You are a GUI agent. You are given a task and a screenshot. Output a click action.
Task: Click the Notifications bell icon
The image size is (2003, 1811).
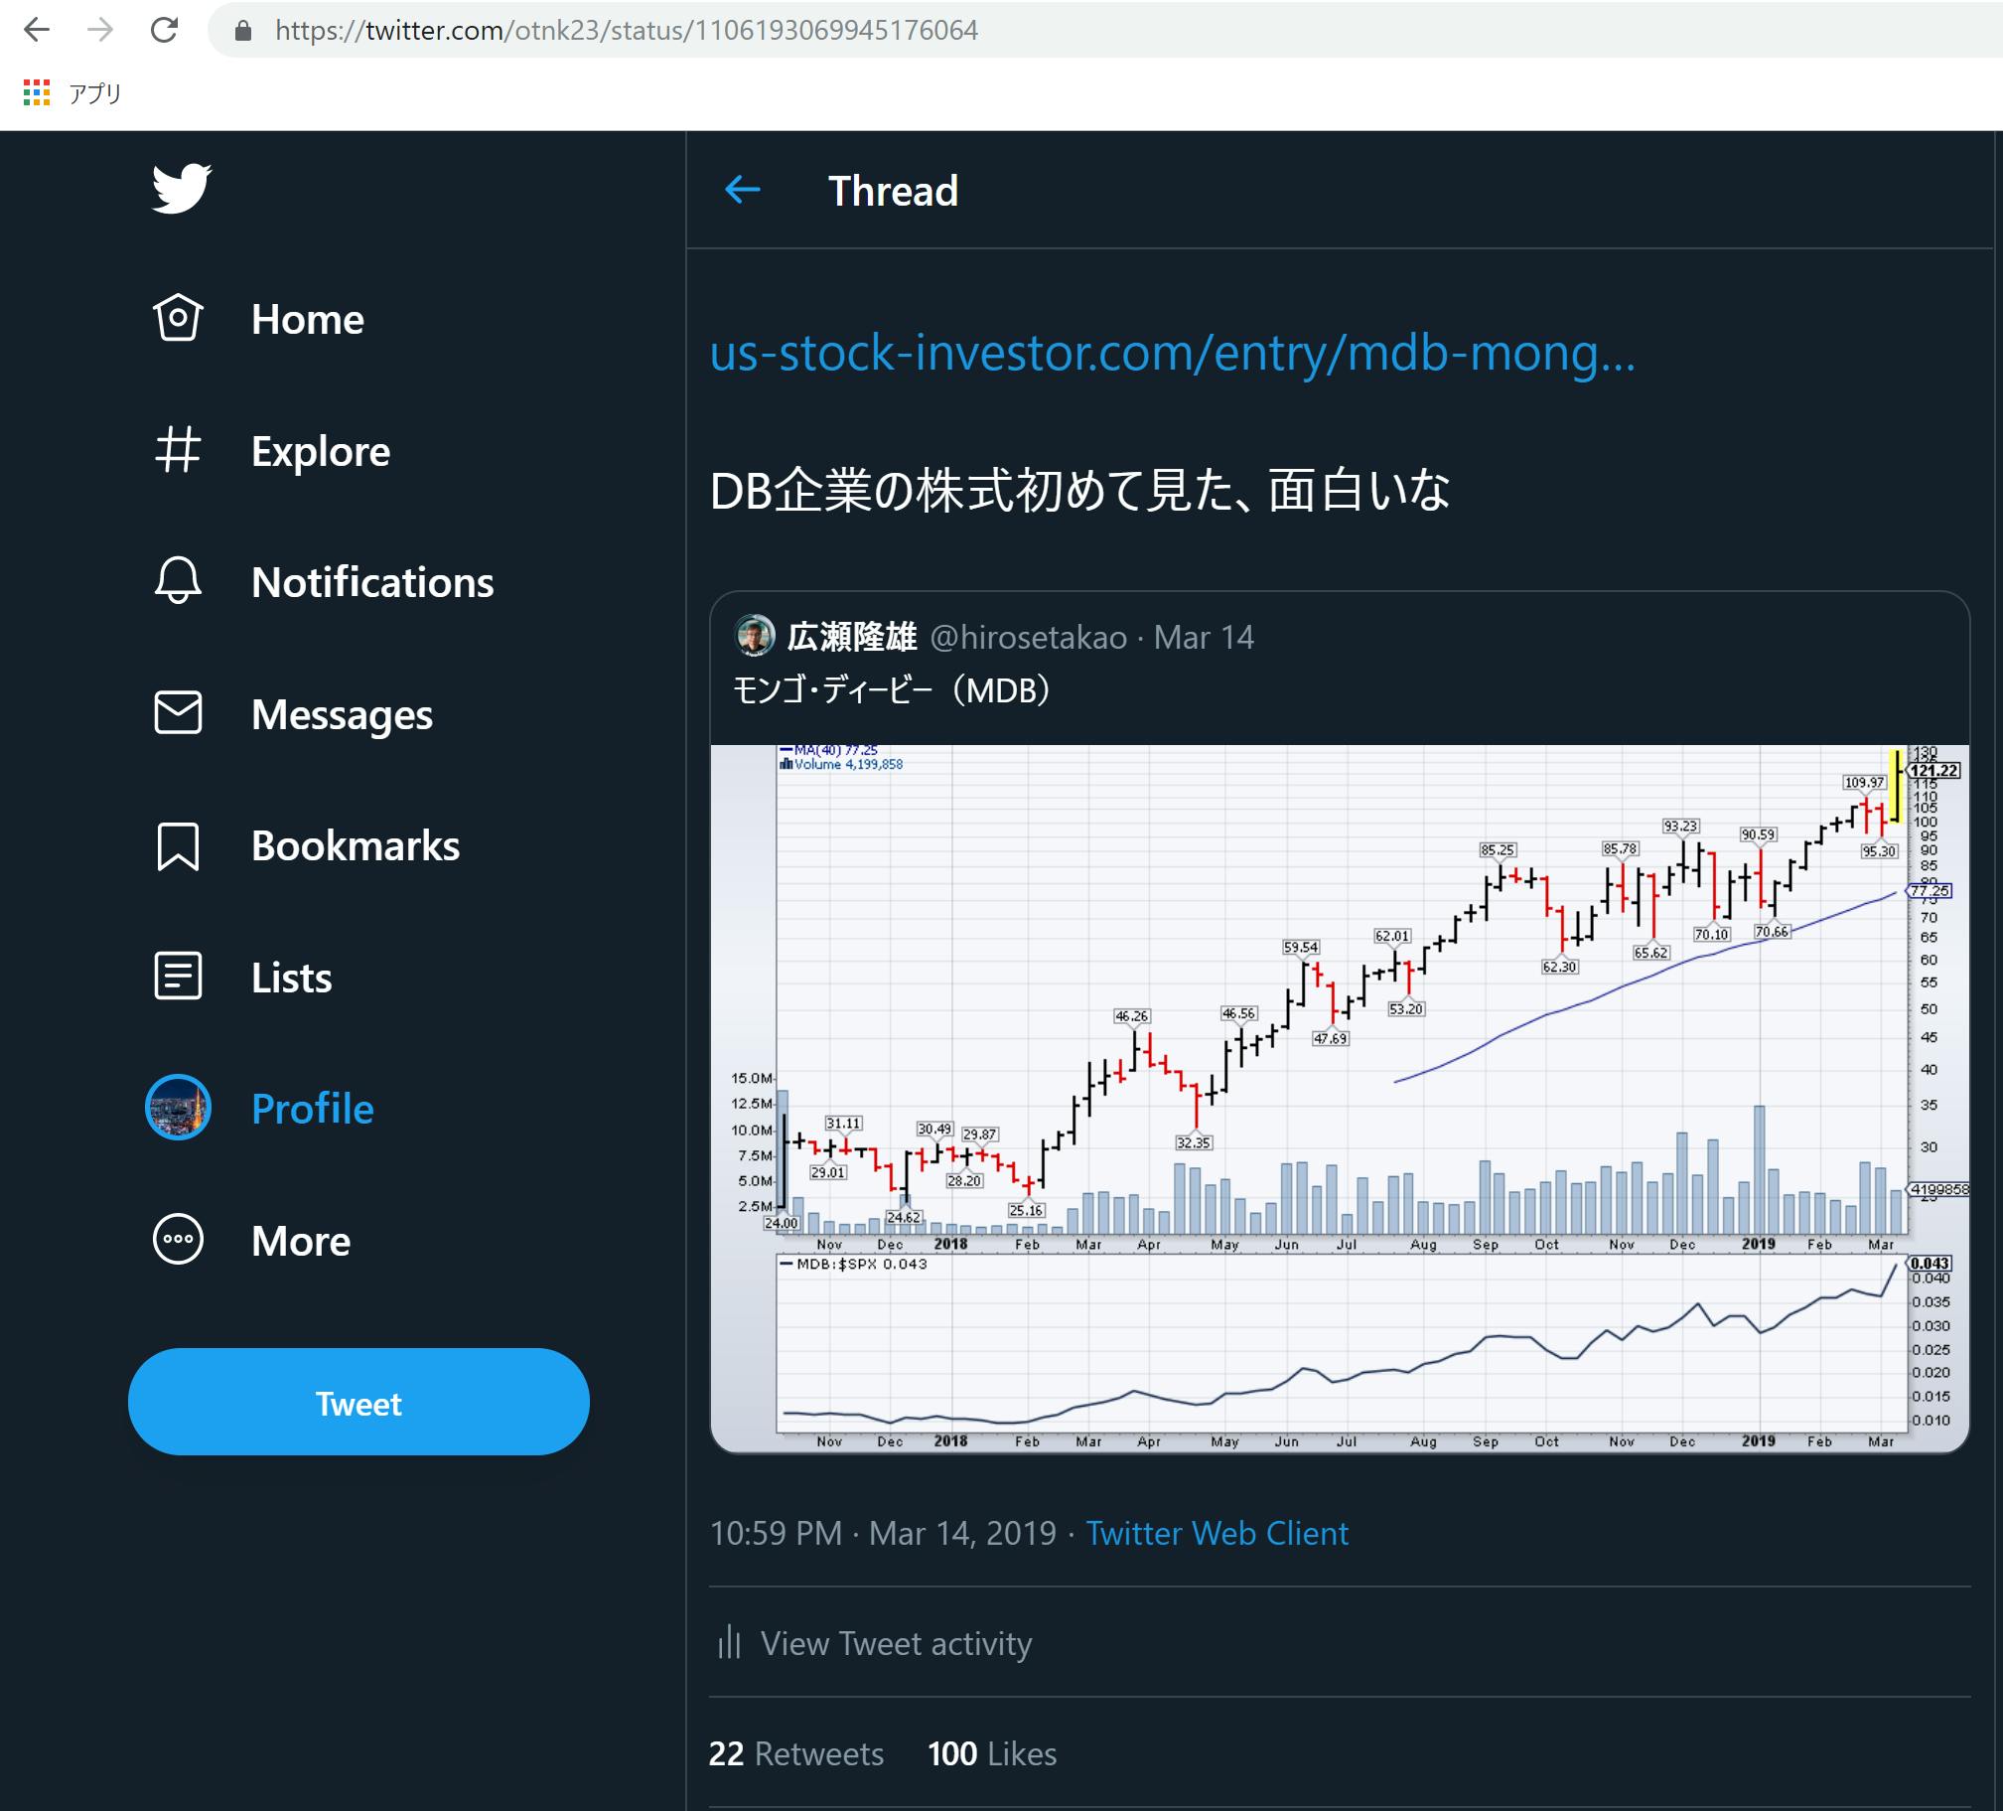point(178,581)
